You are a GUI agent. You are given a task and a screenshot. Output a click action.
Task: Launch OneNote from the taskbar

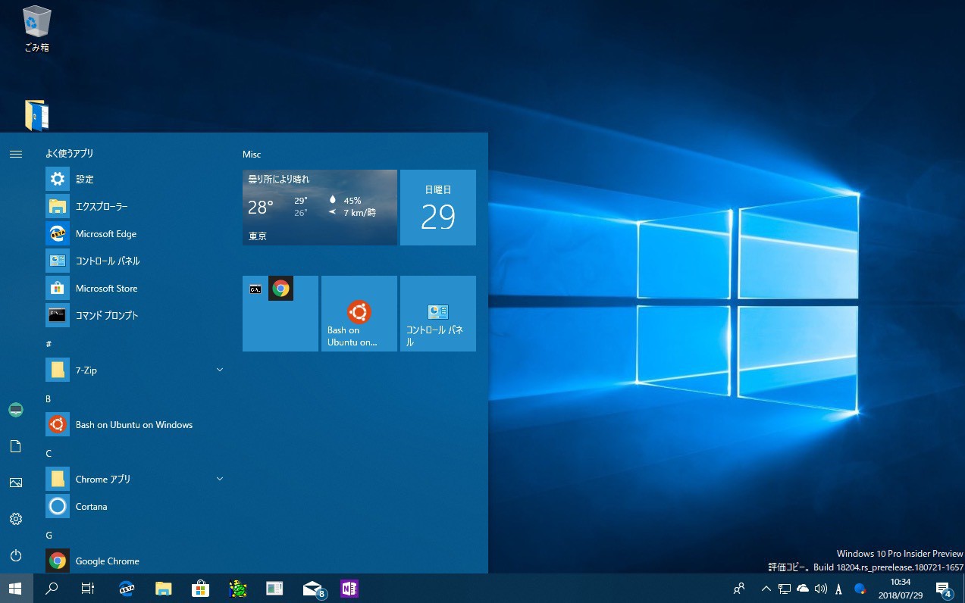(x=349, y=589)
